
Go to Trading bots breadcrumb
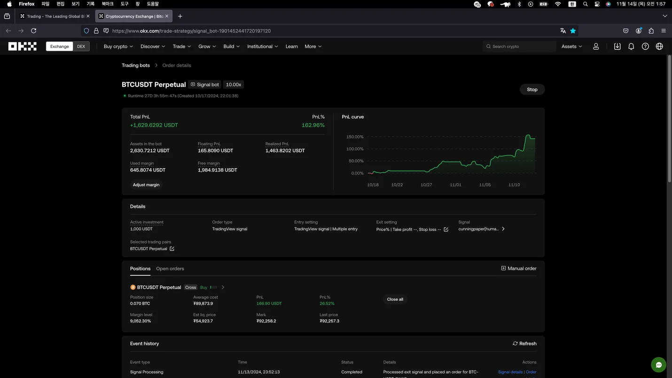pyautogui.click(x=136, y=65)
